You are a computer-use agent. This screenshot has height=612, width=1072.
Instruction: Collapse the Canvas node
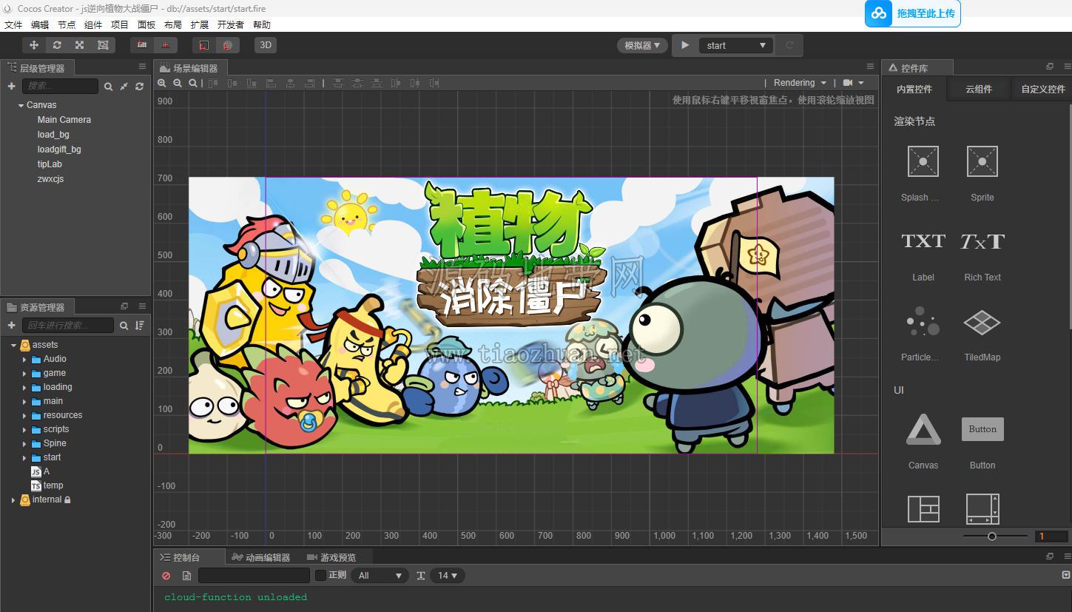click(21, 105)
